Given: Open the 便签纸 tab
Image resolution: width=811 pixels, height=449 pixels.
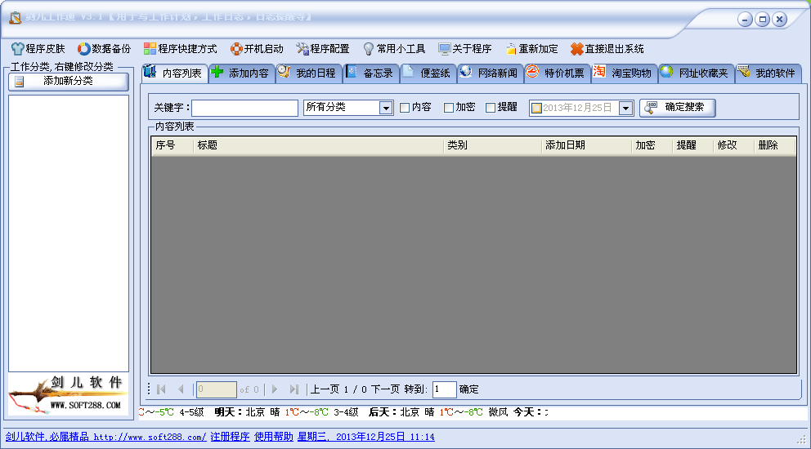Looking at the screenshot, I should pyautogui.click(x=428, y=73).
